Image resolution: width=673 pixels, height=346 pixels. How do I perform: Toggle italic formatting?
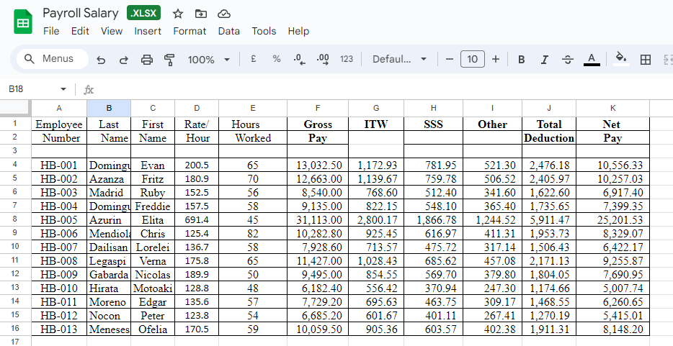[x=544, y=60]
